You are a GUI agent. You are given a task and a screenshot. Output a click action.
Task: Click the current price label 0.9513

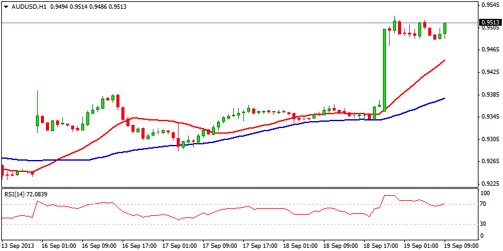tap(490, 23)
